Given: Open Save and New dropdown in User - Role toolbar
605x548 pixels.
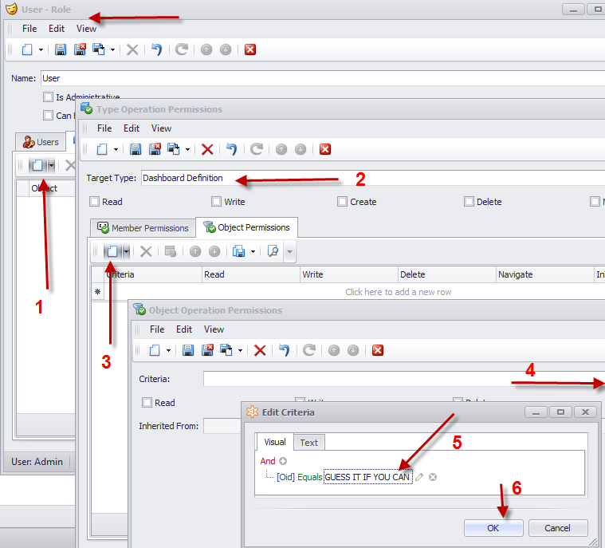Looking at the screenshot, I should click(112, 49).
